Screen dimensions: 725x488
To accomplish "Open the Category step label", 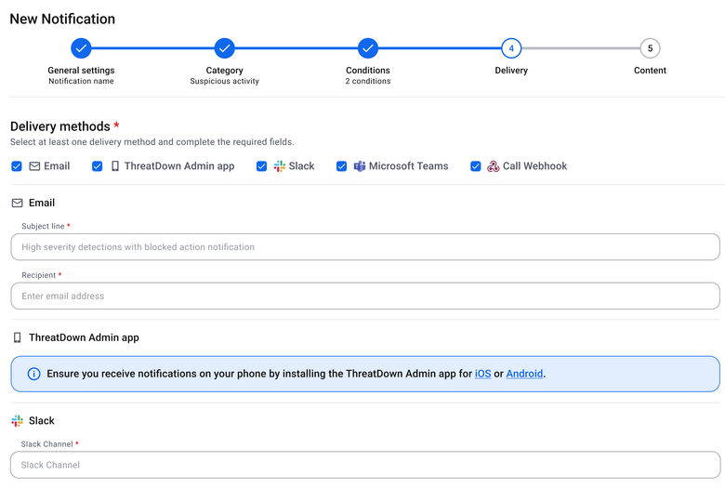I will 224,71.
